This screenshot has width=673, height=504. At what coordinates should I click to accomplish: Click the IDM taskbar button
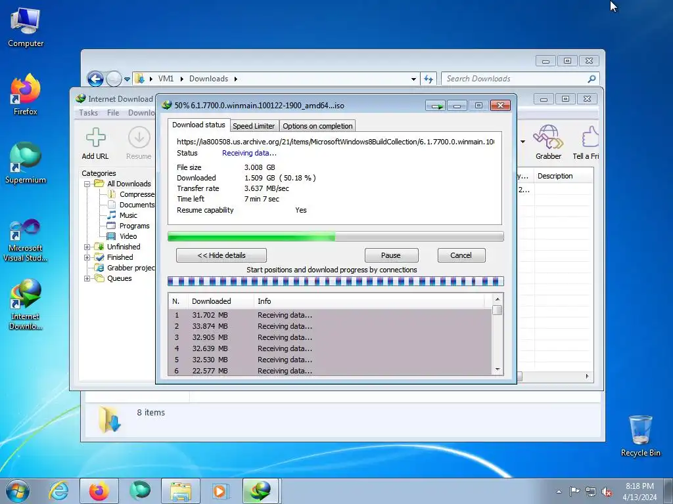pyautogui.click(x=262, y=491)
